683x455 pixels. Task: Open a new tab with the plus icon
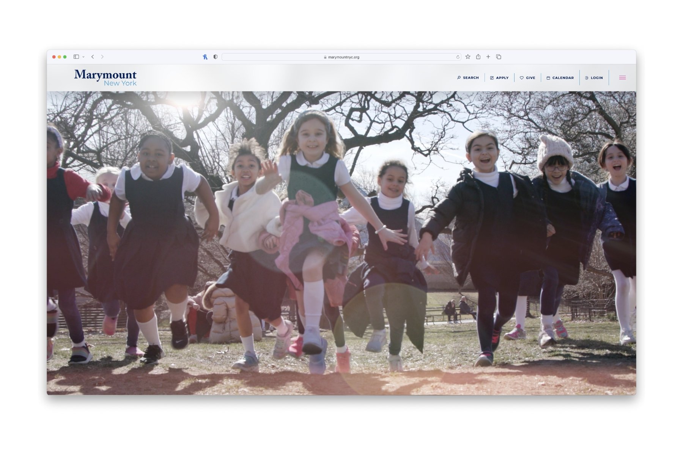(488, 57)
